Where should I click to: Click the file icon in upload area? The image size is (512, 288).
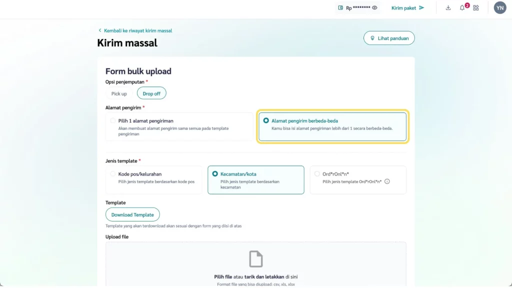tap(256, 259)
